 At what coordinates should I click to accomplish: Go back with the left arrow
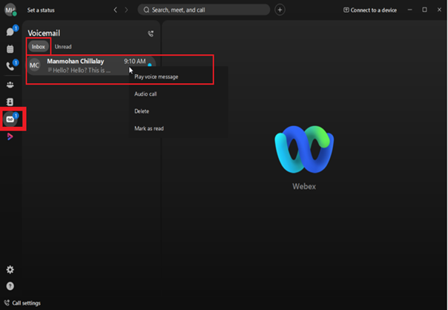coord(115,10)
